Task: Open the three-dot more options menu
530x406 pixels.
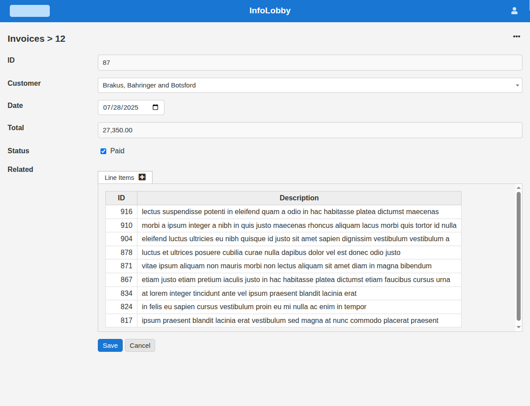Action: point(516,36)
